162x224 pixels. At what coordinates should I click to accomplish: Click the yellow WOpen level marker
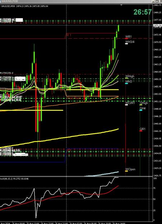coord(126,171)
